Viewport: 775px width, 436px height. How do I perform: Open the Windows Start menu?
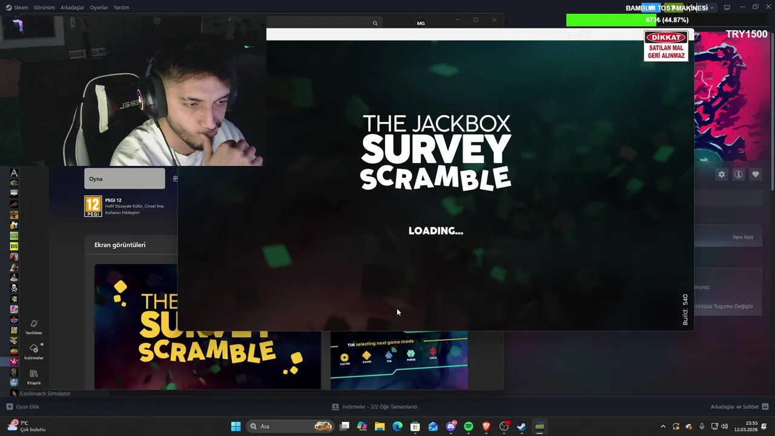point(236,426)
